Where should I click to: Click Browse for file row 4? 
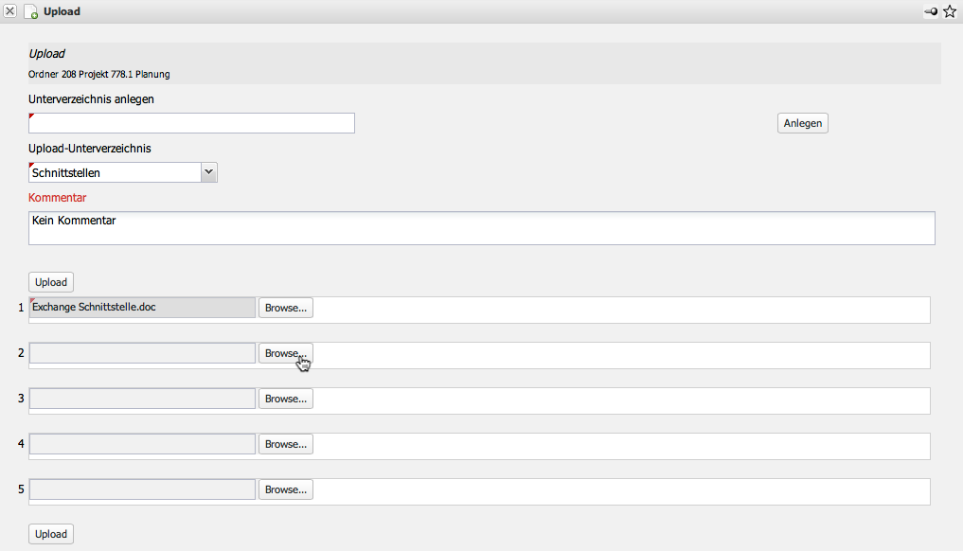(286, 444)
